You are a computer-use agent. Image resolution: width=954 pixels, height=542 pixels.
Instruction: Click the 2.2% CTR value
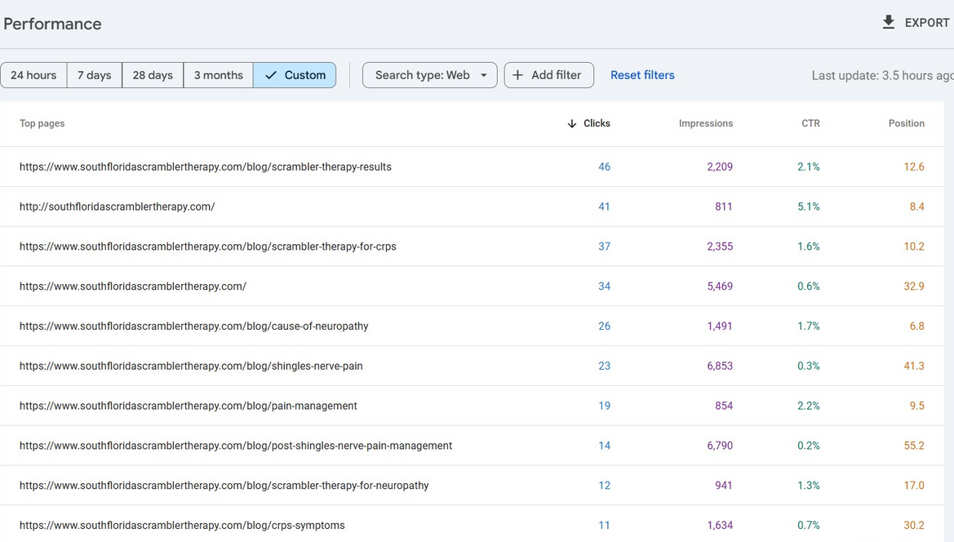809,406
